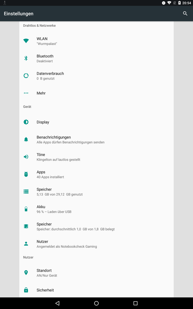Tap the padlock Sicherheit icon

click(x=26, y=290)
